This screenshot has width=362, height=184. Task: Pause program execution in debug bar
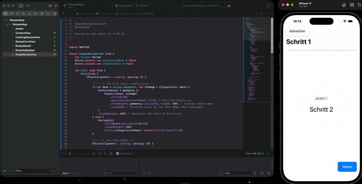tap(70, 154)
